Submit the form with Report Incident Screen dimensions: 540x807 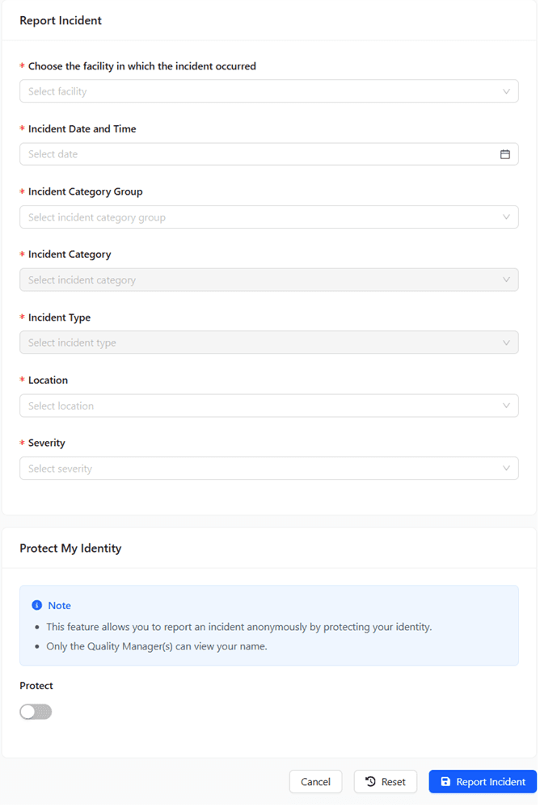[x=483, y=781]
